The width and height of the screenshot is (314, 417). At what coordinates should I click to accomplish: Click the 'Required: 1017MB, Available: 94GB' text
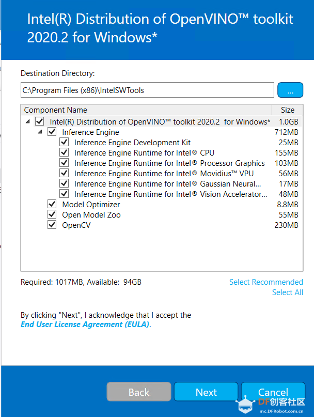(81, 282)
